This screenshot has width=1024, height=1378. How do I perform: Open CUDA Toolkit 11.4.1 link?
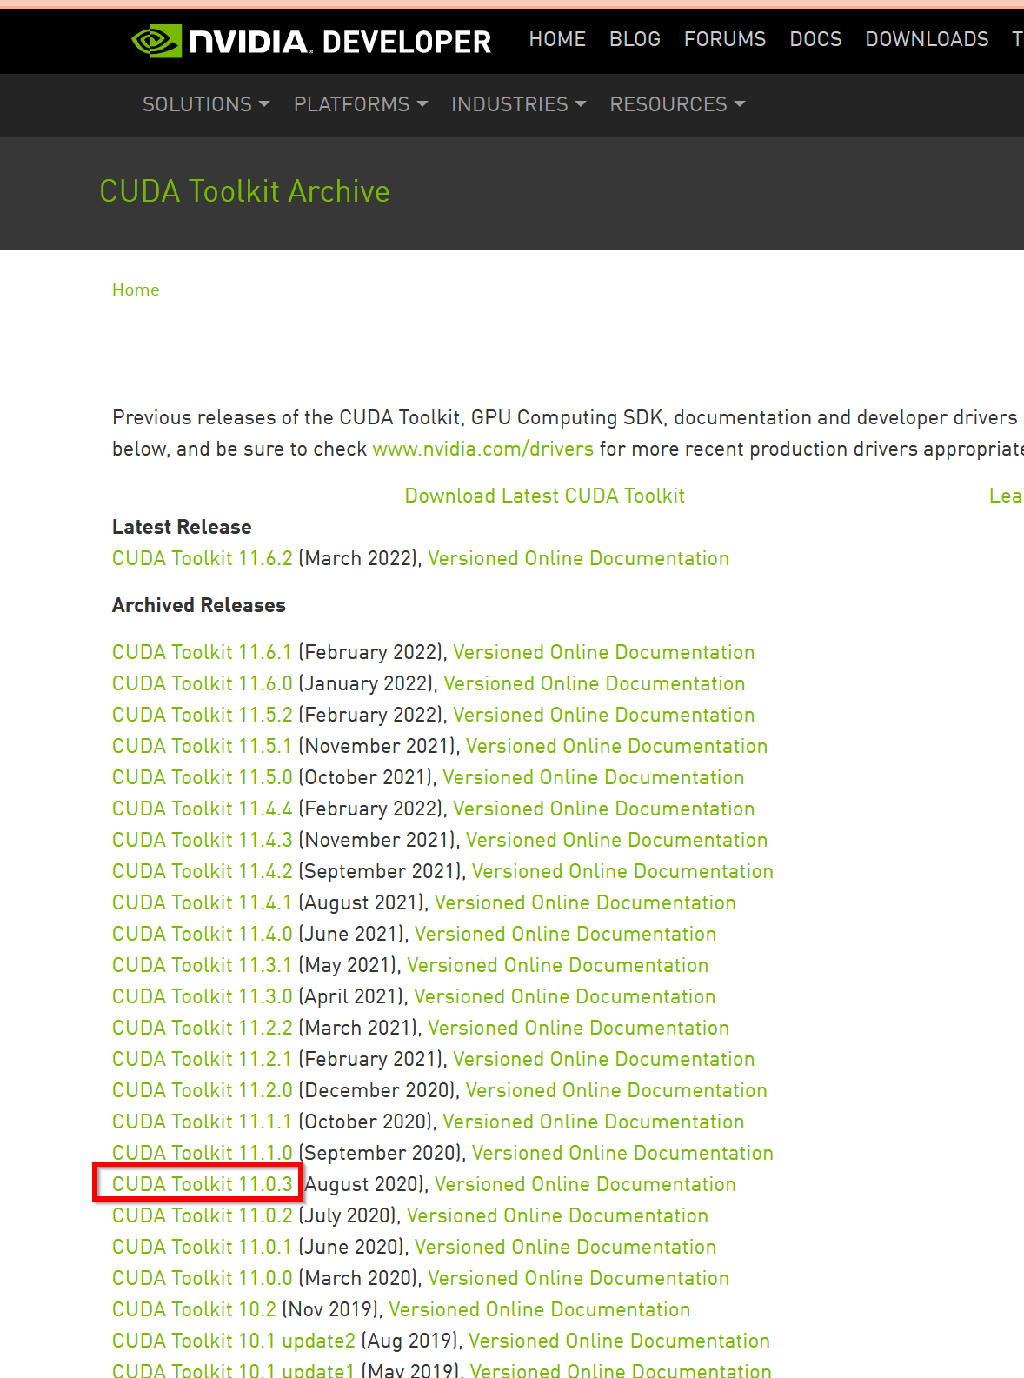[203, 902]
